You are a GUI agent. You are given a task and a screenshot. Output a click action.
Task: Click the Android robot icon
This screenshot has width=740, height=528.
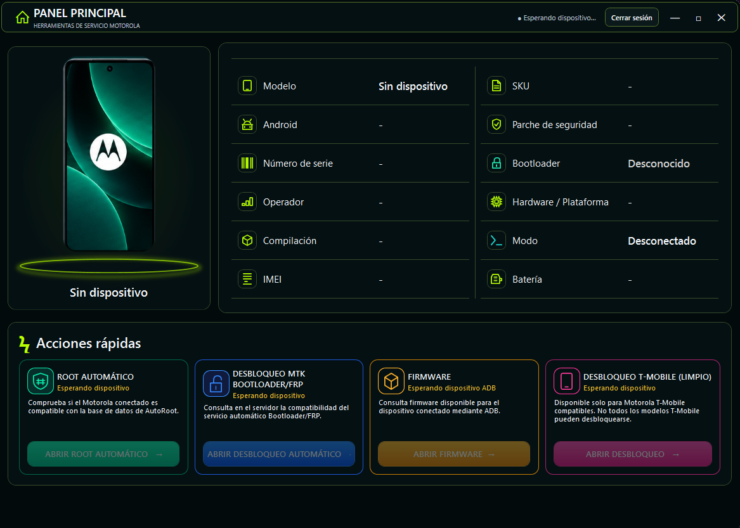click(x=247, y=125)
